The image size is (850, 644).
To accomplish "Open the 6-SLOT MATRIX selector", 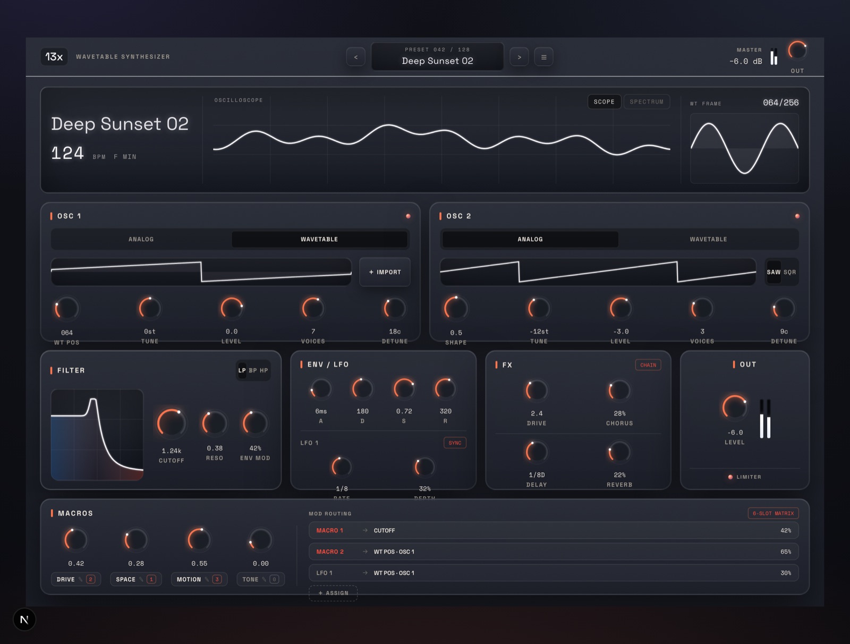I will 773,513.
